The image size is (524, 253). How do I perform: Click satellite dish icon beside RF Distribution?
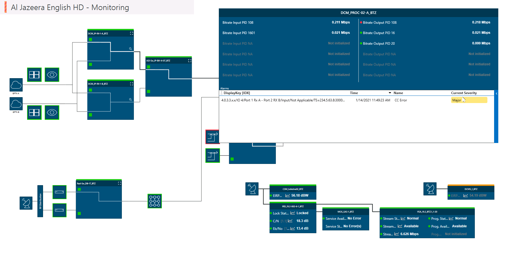coord(26,203)
